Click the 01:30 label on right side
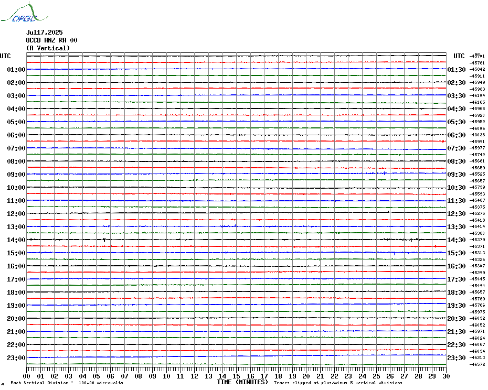The height and width of the screenshot is (390, 488). (457, 69)
